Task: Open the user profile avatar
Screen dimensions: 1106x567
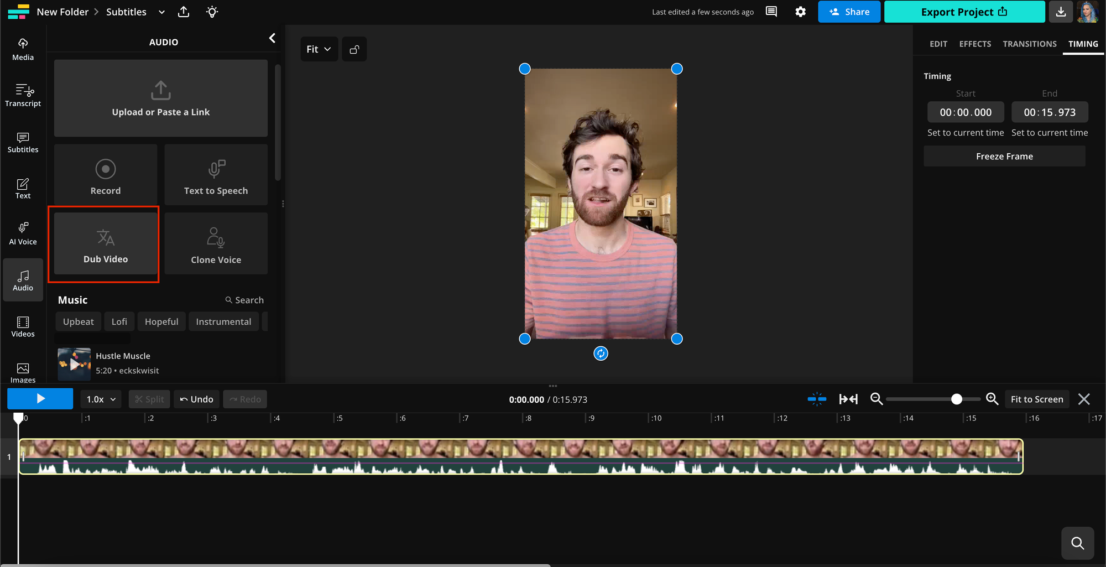Action: click(x=1088, y=12)
